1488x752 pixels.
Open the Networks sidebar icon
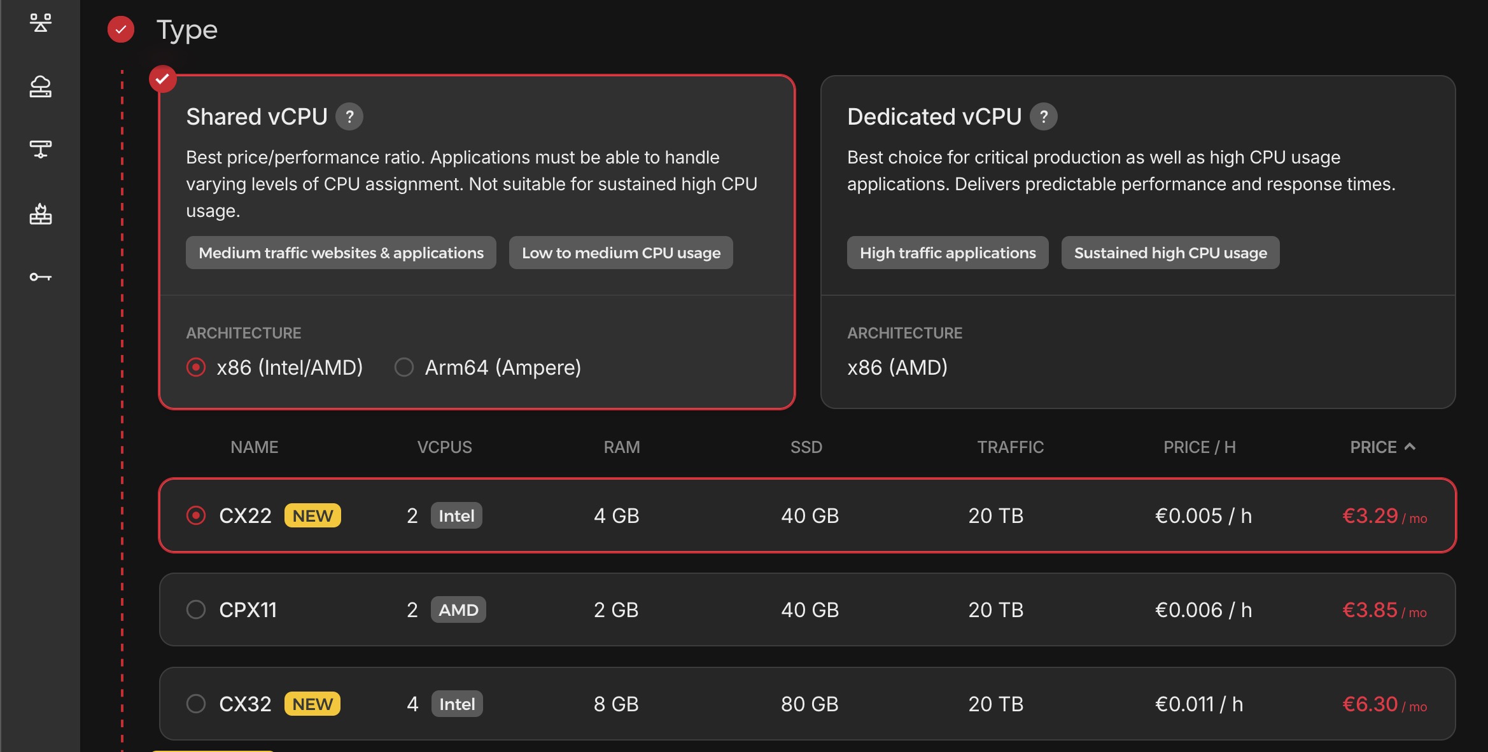pyautogui.click(x=40, y=150)
